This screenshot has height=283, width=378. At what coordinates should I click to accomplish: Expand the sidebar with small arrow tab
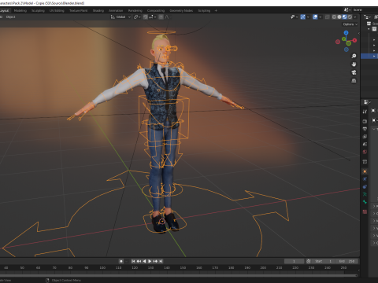[x=359, y=33]
